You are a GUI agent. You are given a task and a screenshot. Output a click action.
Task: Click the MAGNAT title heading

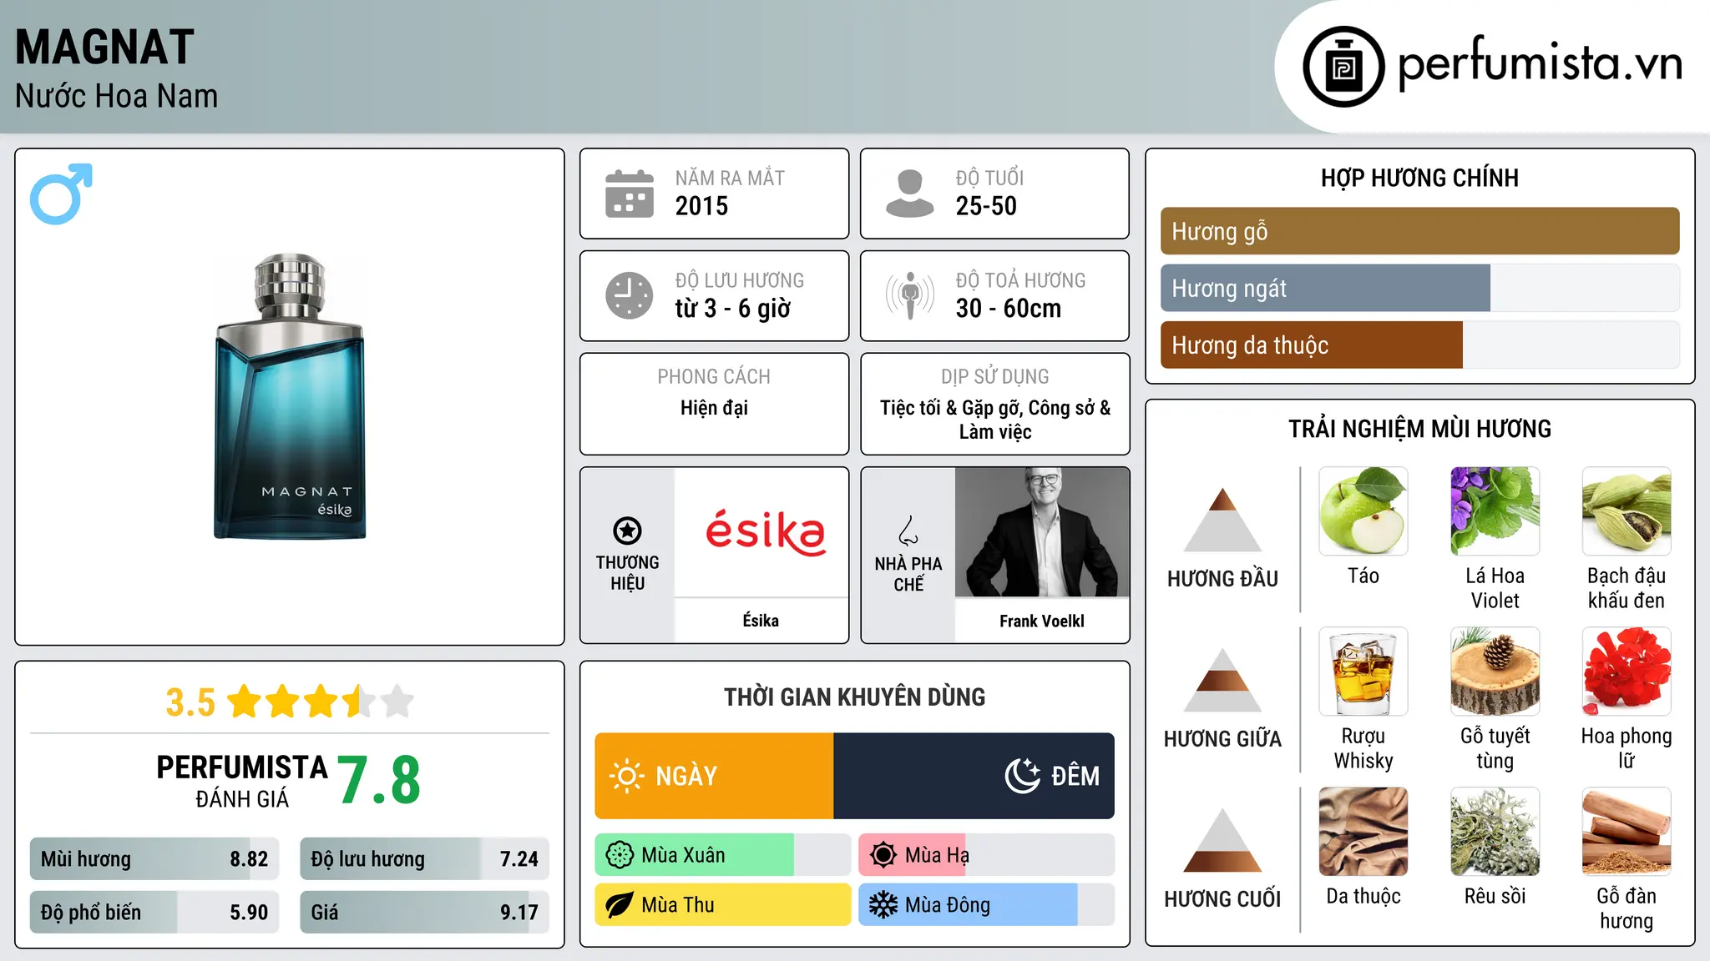click(x=105, y=47)
